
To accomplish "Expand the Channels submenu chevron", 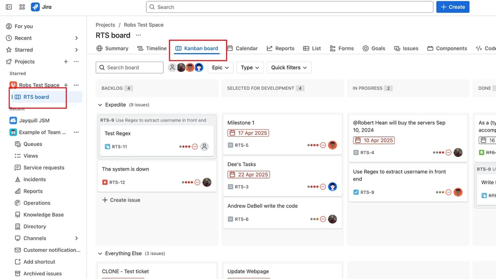I will (76, 238).
